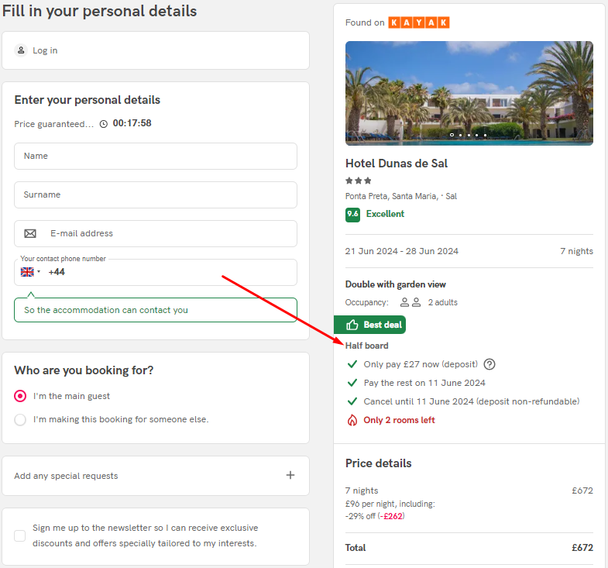
Task: Select the second dot in the photo carousel
Action: coord(460,135)
